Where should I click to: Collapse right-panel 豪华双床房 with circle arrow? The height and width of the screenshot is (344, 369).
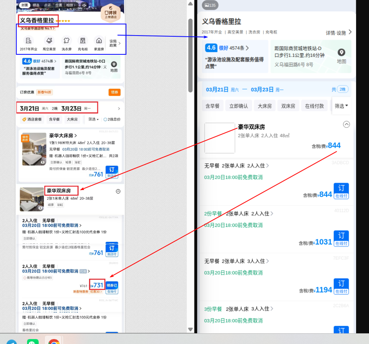(346, 124)
